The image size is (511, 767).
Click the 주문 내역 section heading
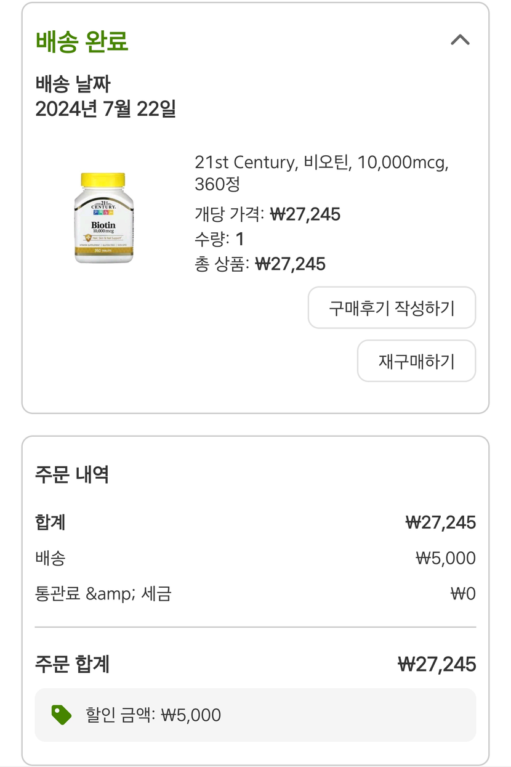tap(72, 474)
